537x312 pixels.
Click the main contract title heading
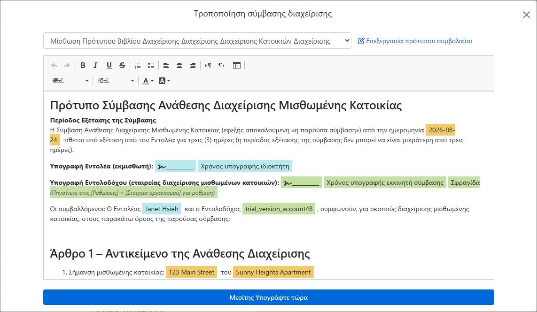[226, 106]
